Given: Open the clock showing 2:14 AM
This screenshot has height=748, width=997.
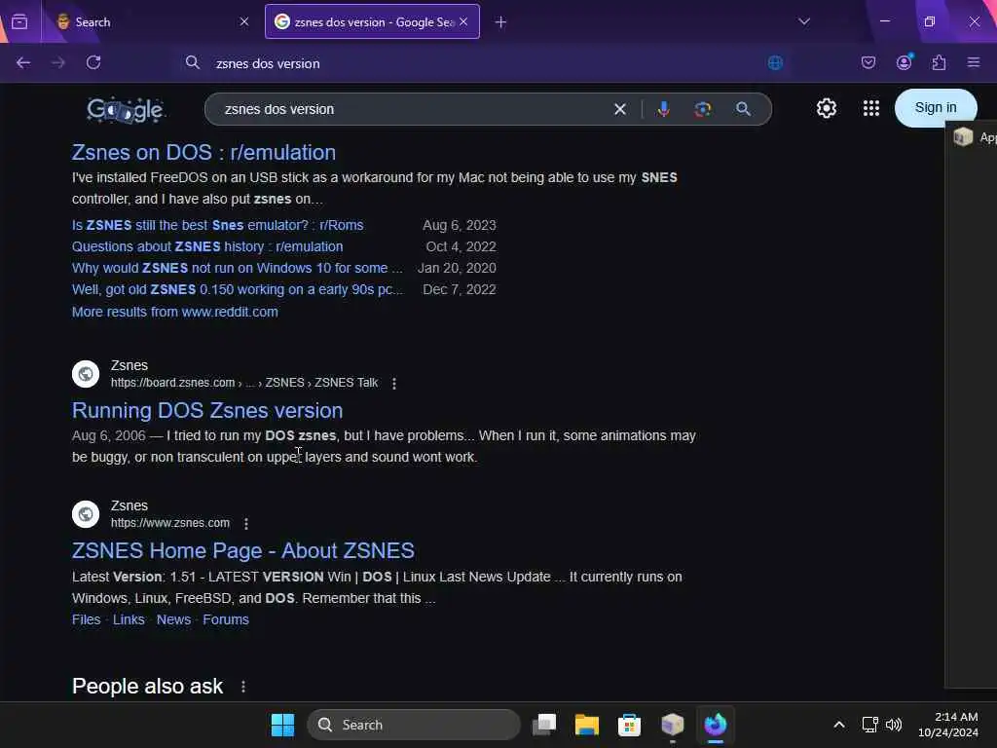Looking at the screenshot, I should click(948, 725).
